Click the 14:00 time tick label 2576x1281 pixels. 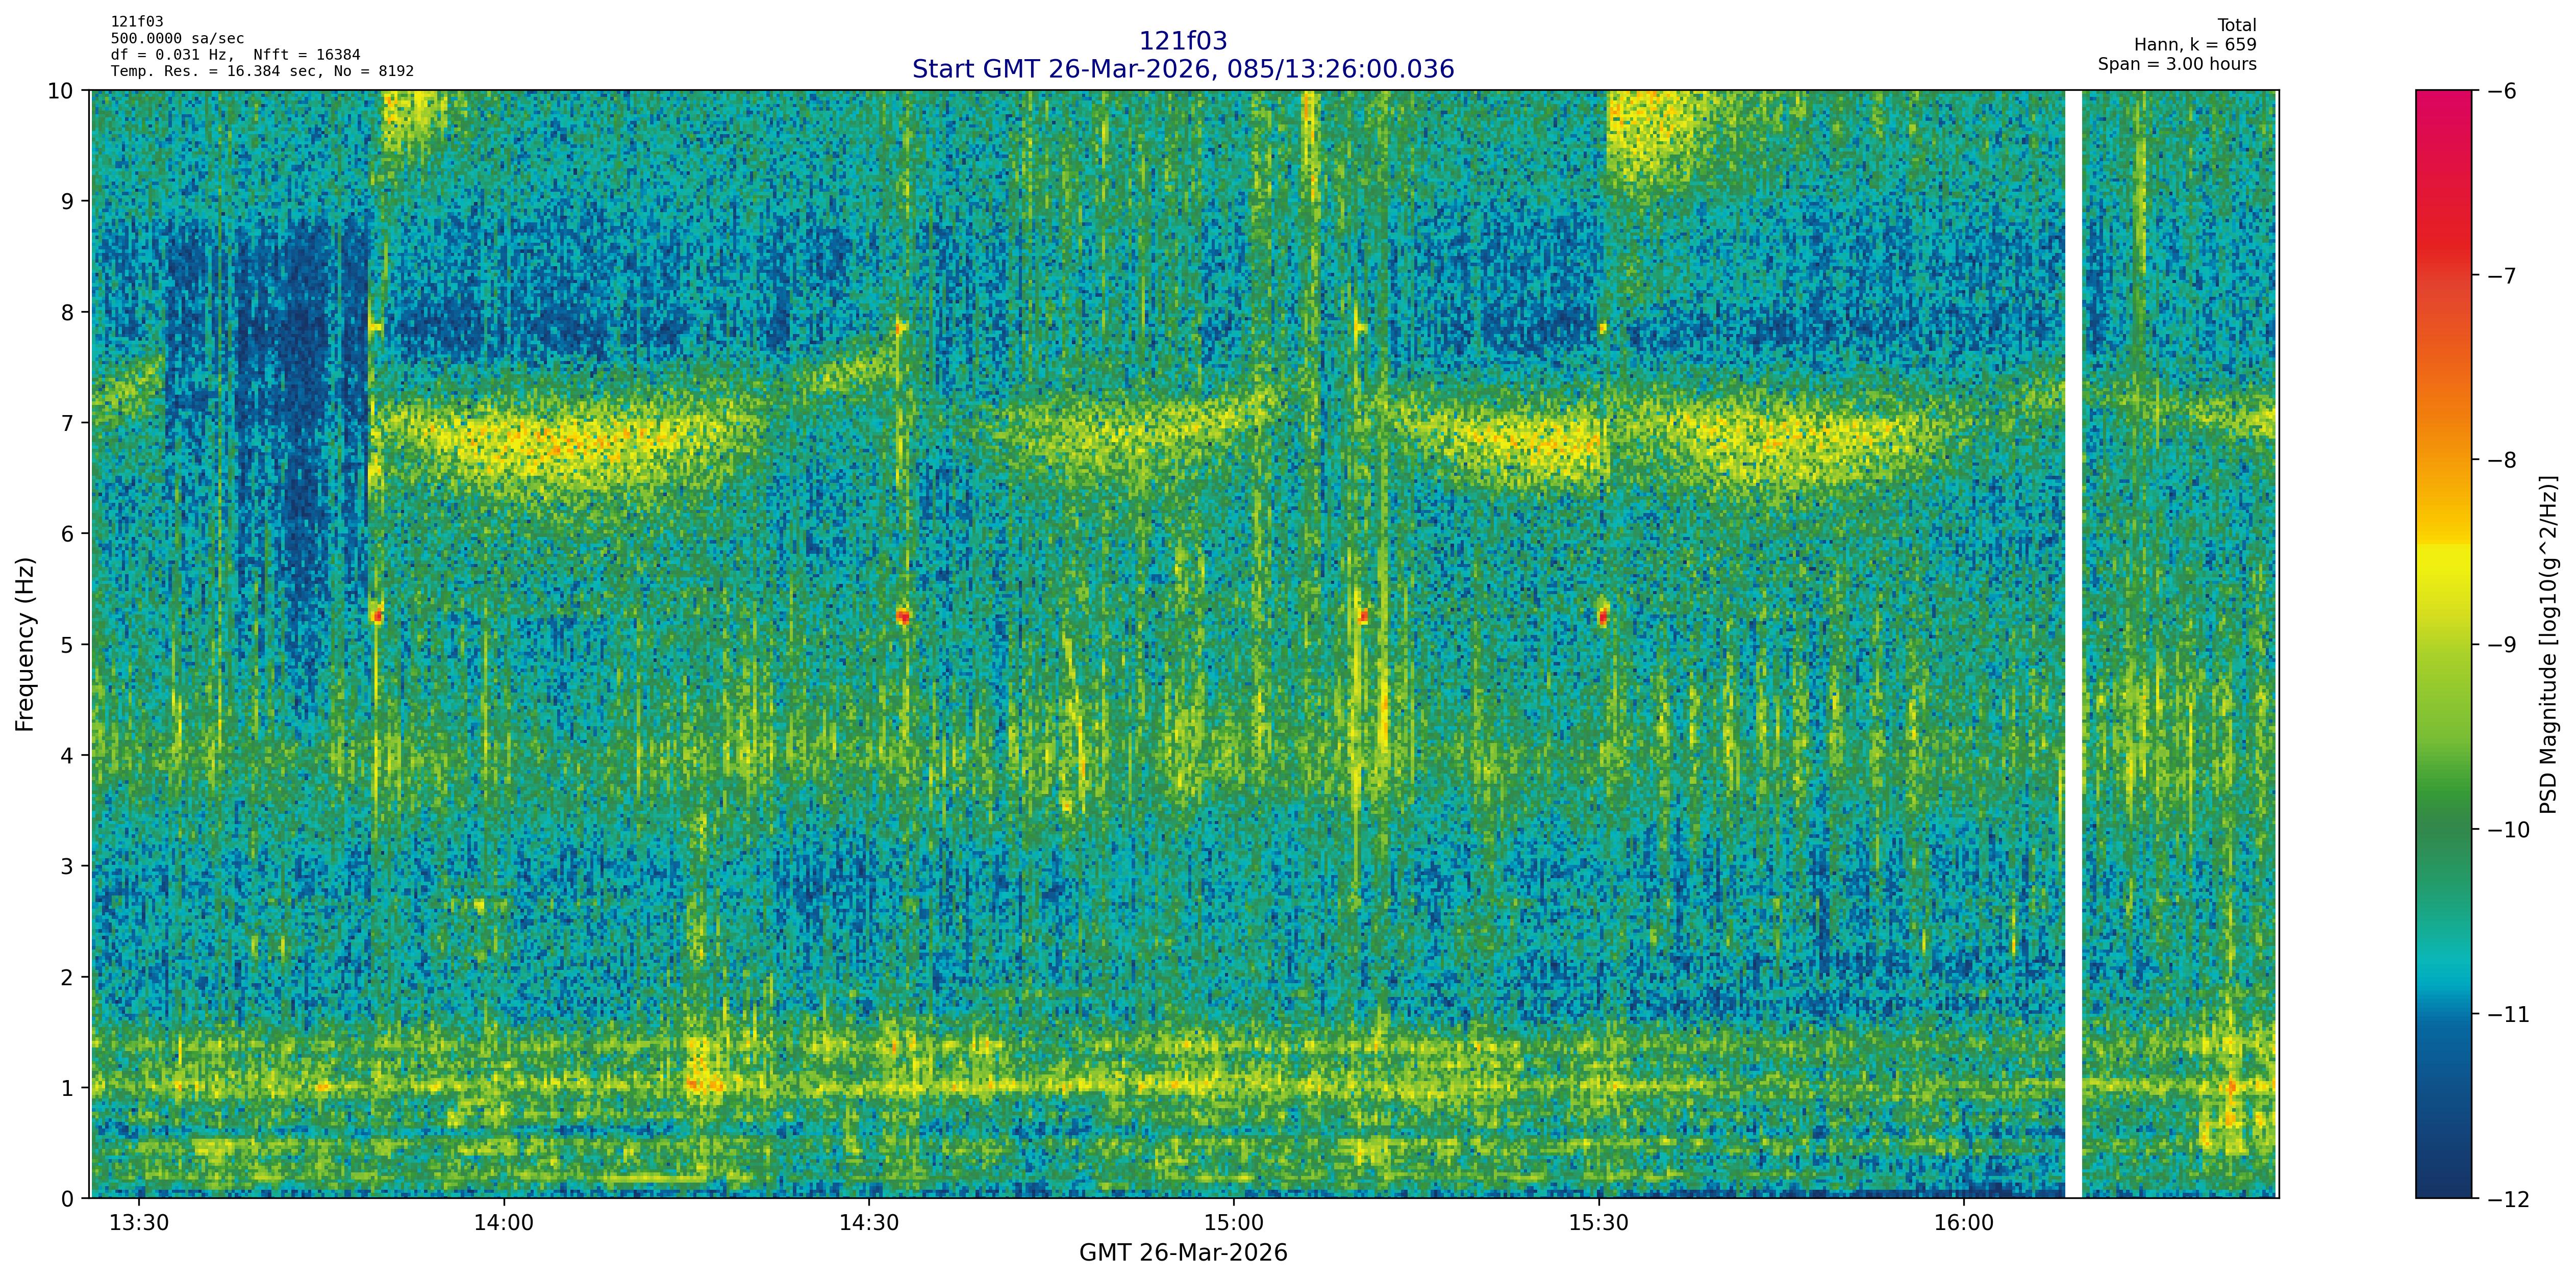(x=503, y=1223)
